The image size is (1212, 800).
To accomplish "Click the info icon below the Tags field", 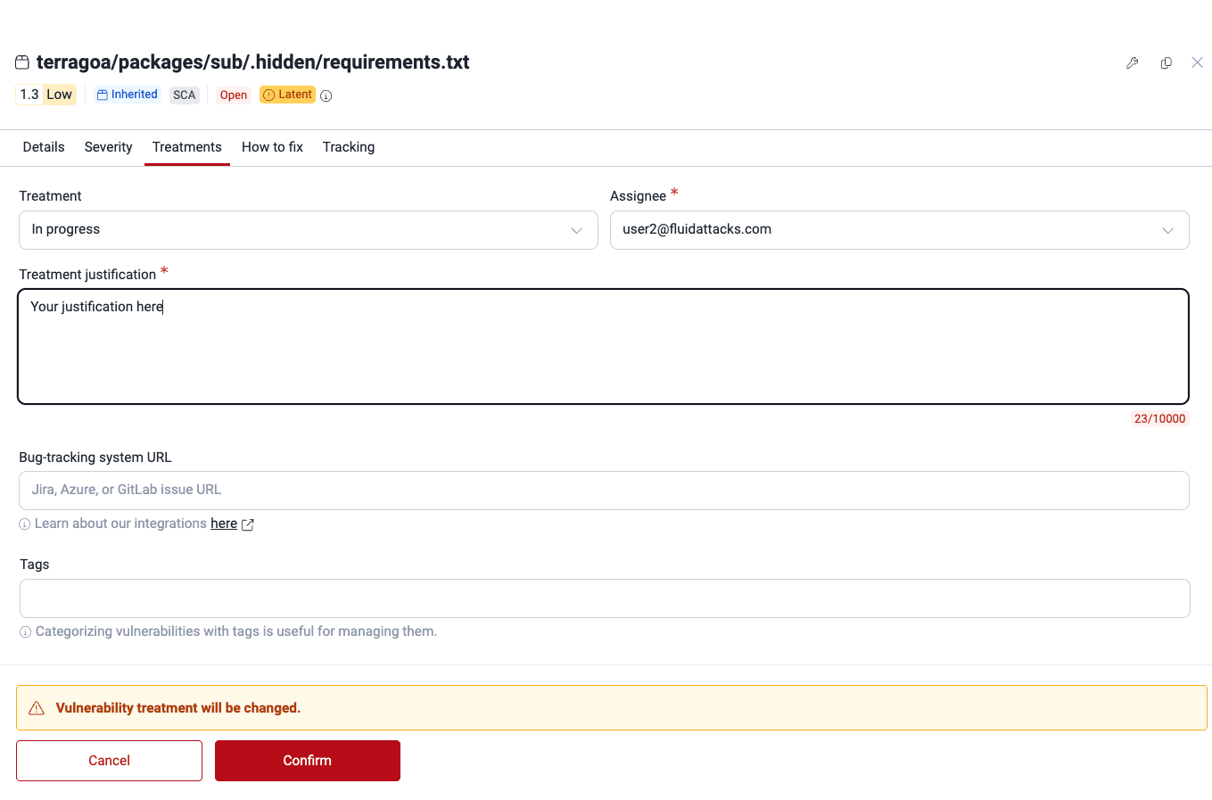I will (x=24, y=631).
